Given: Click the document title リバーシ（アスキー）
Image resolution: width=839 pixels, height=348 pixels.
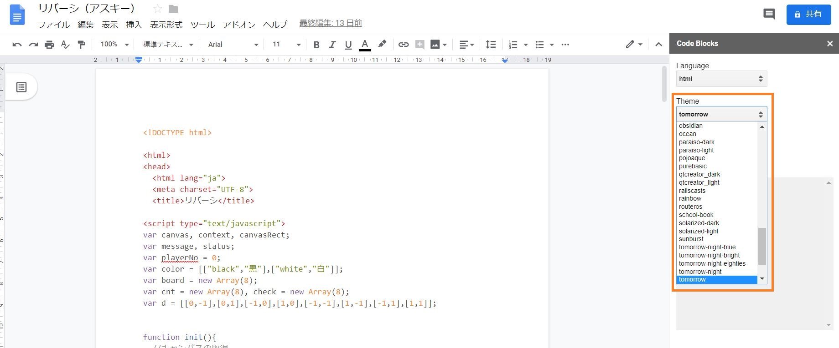Looking at the screenshot, I should coord(87,8).
